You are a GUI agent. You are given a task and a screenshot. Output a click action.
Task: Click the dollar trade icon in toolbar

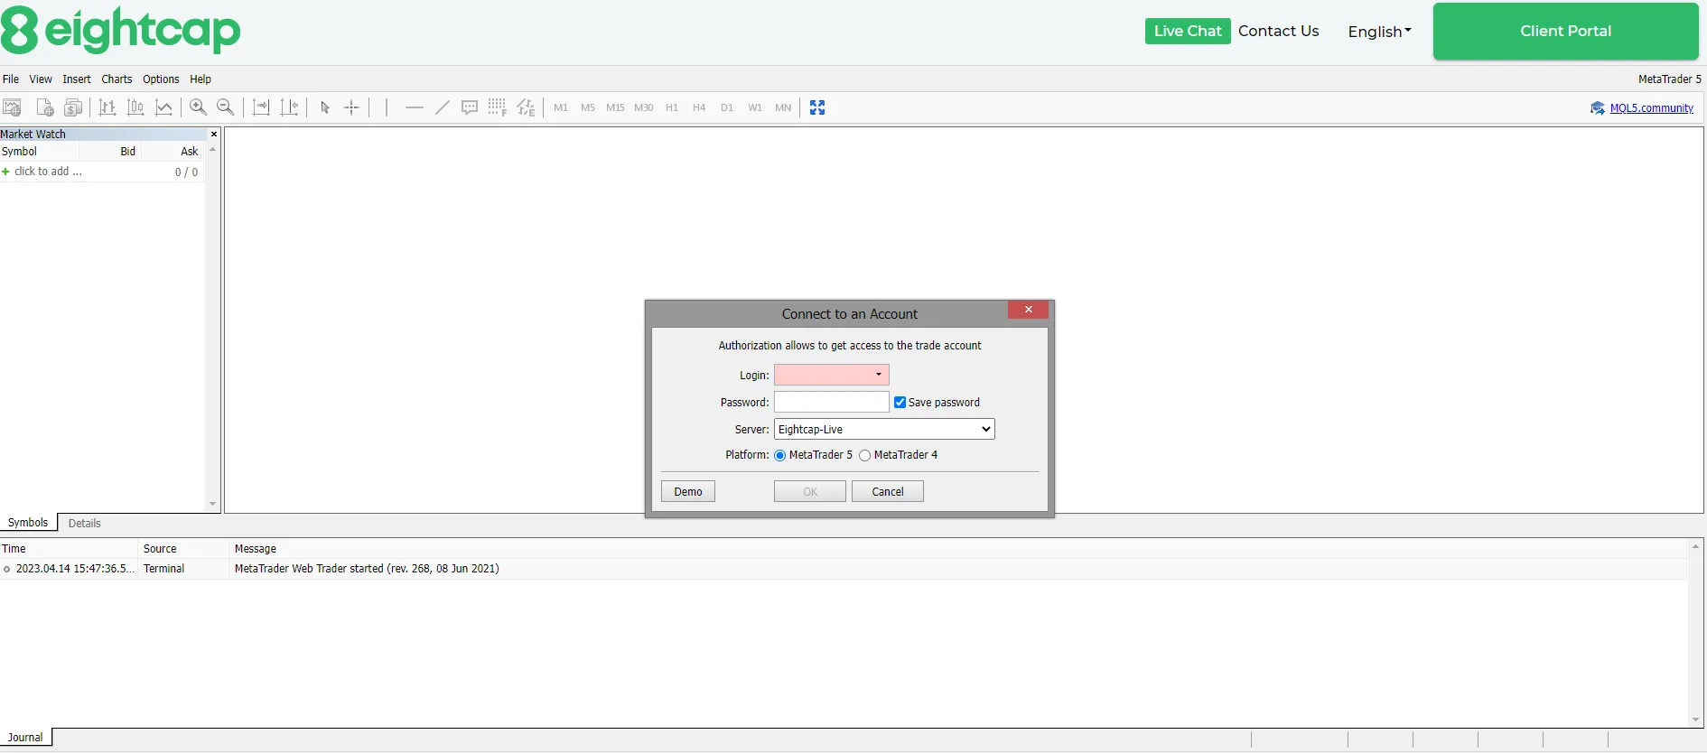[73, 107]
